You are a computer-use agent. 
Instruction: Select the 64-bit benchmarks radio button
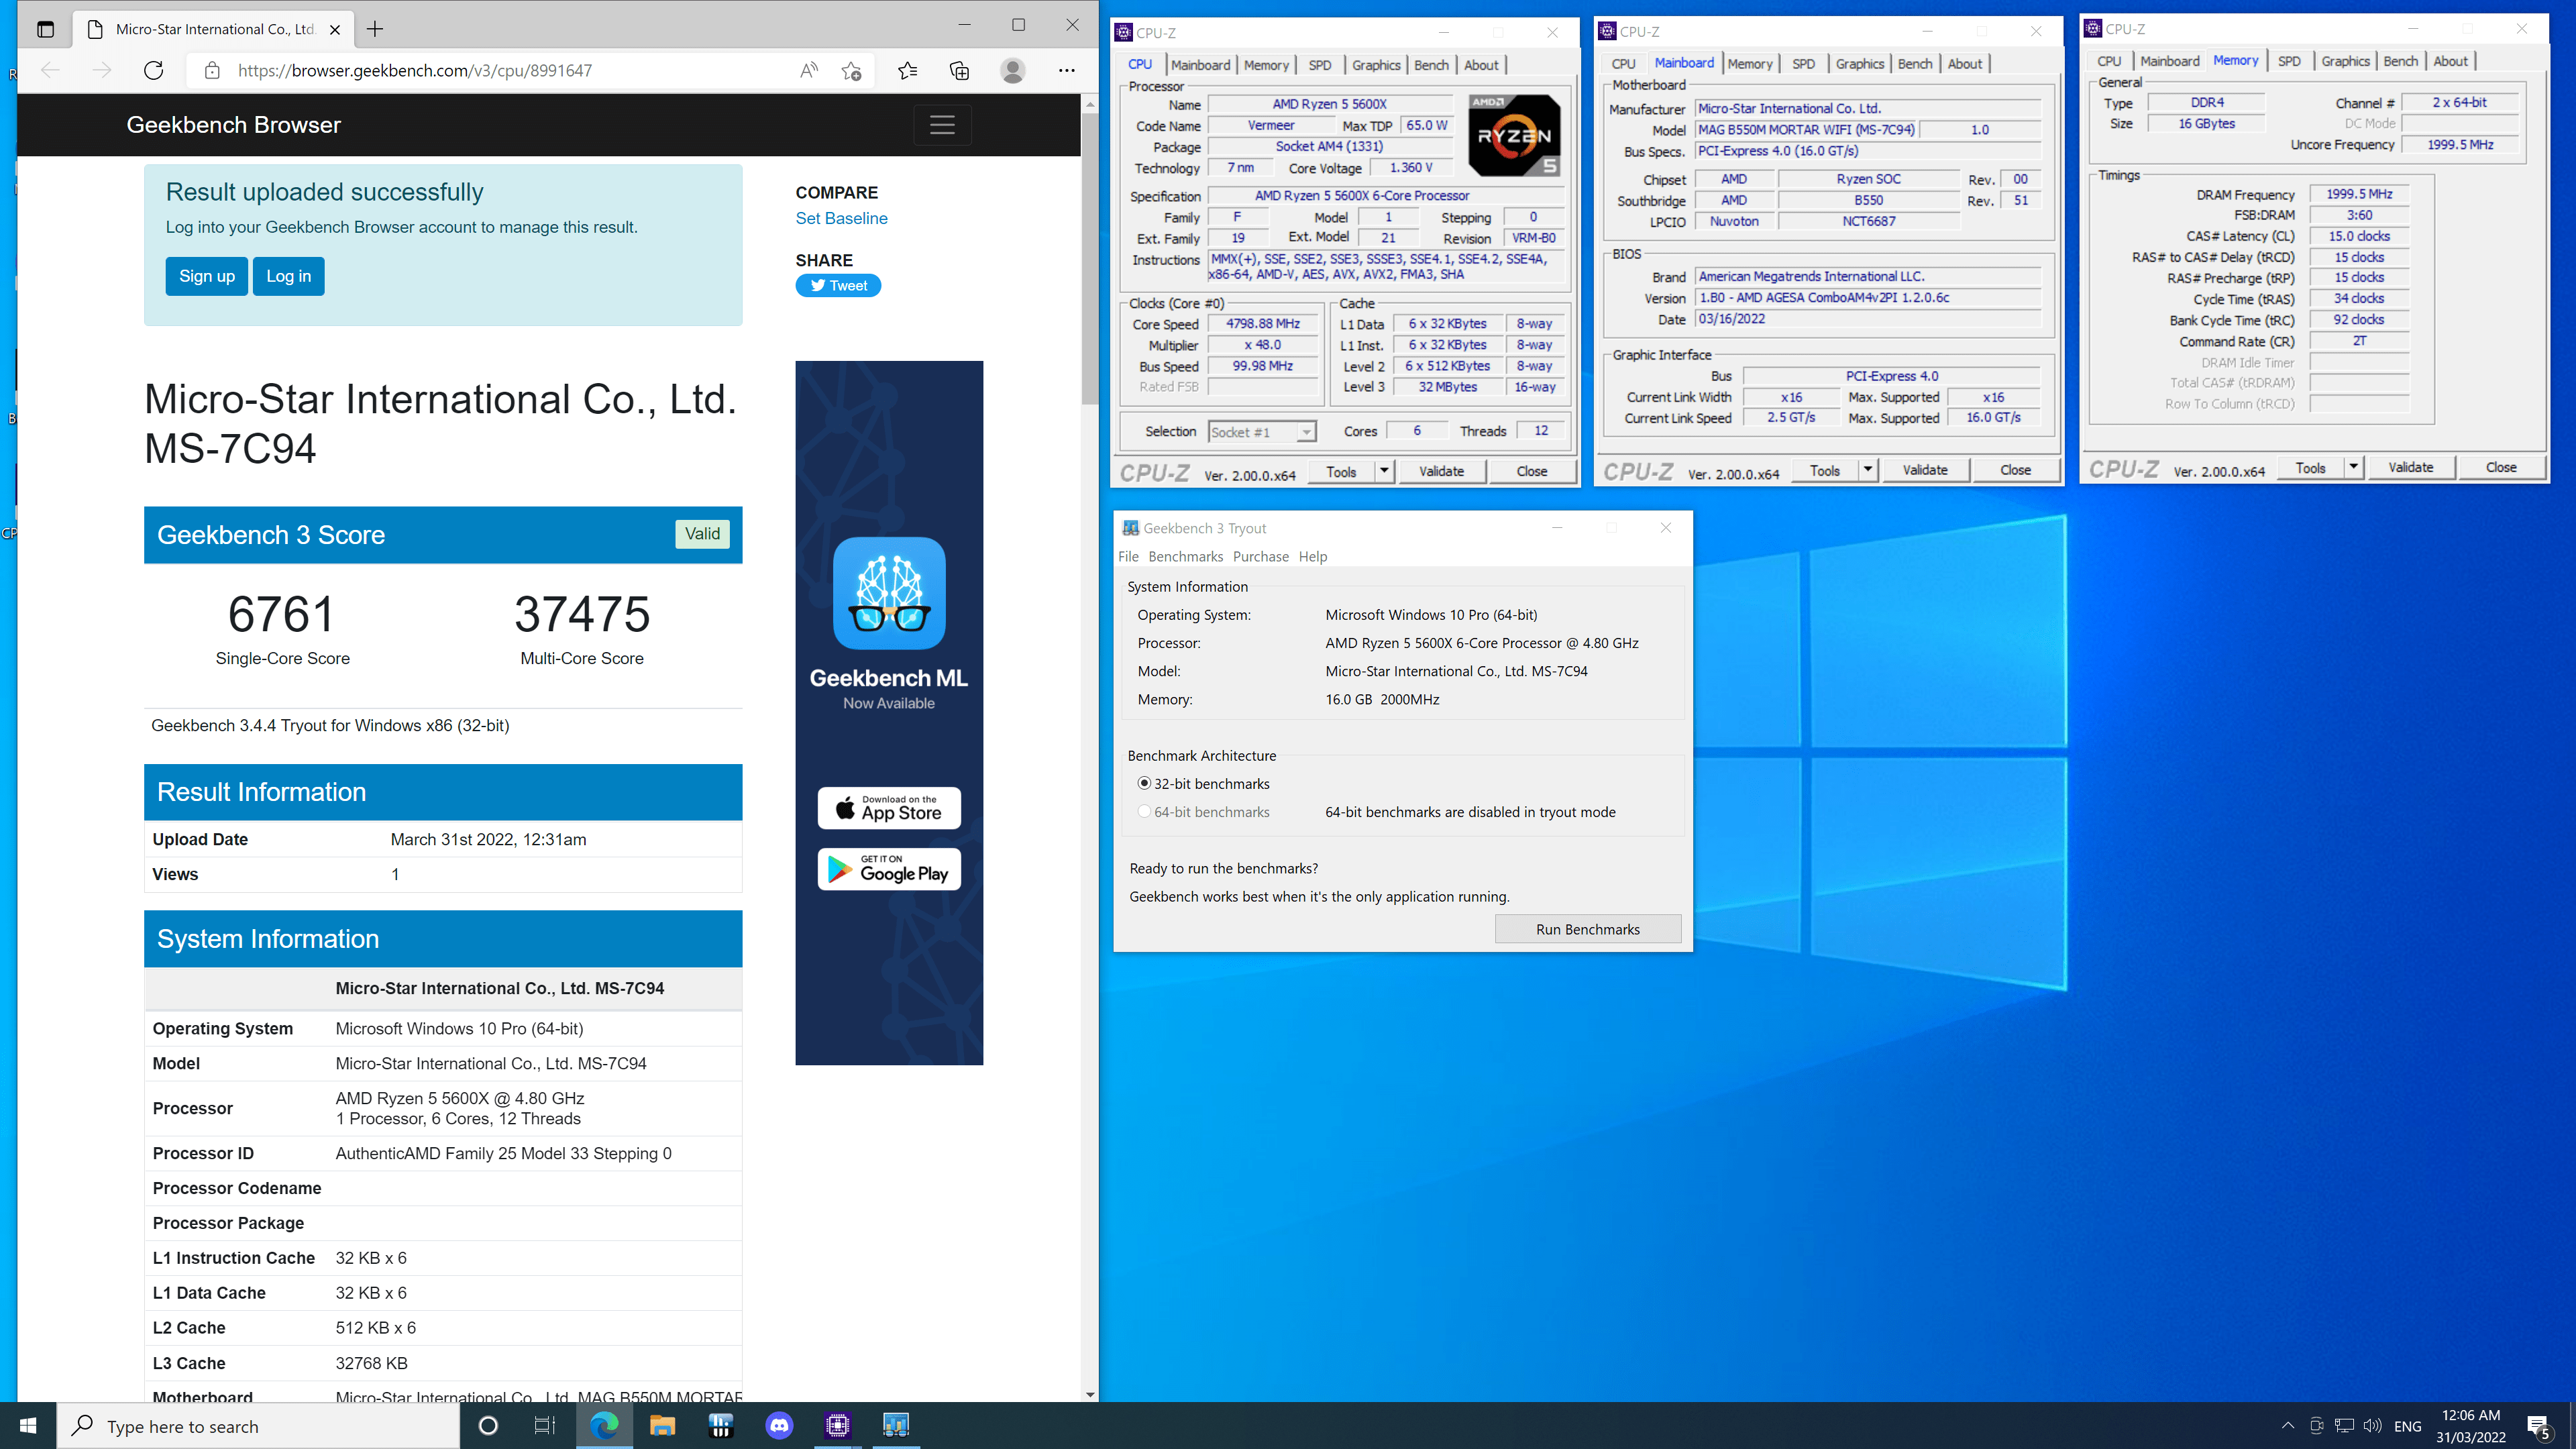click(x=1144, y=812)
